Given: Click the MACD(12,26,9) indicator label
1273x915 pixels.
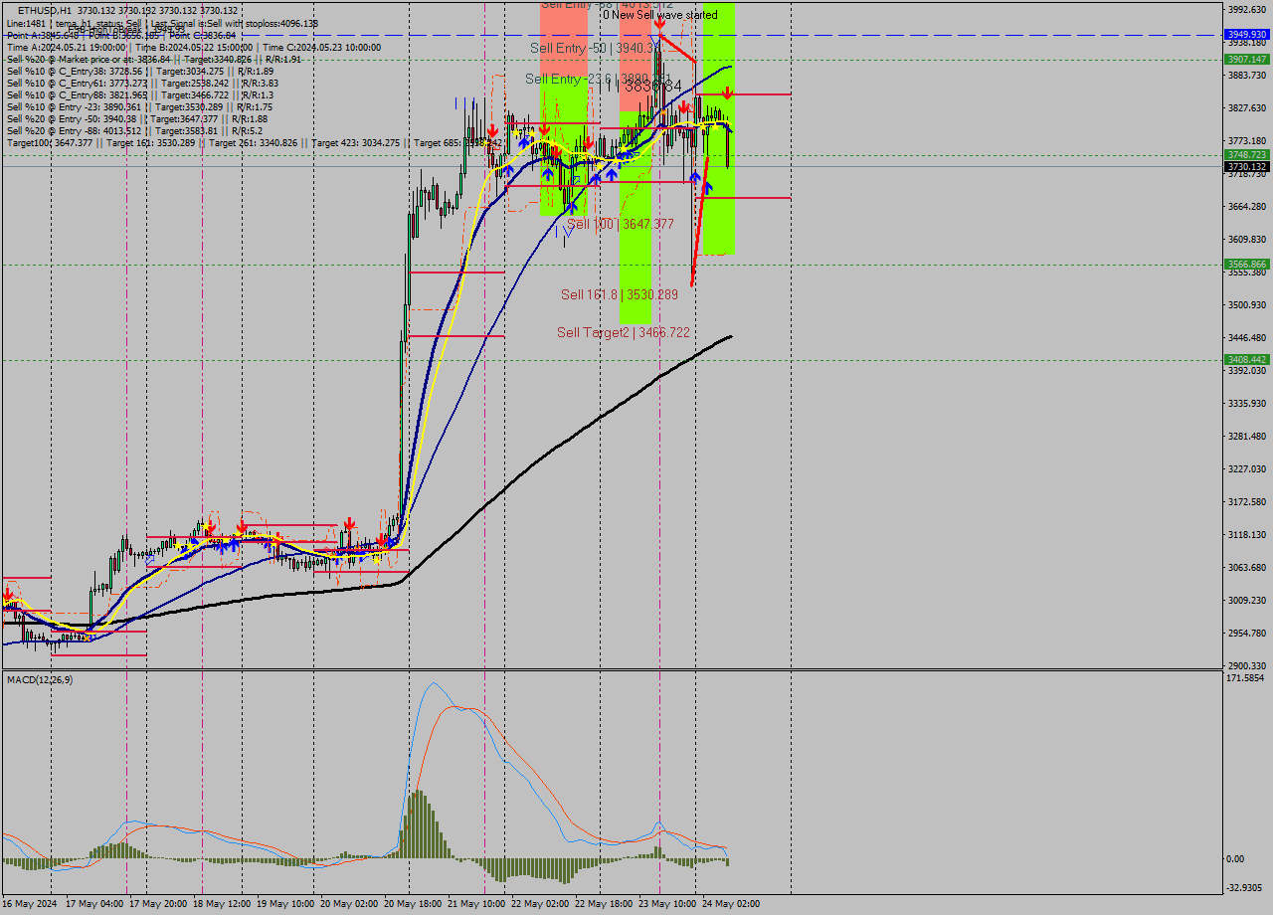Looking at the screenshot, I should pos(40,681).
